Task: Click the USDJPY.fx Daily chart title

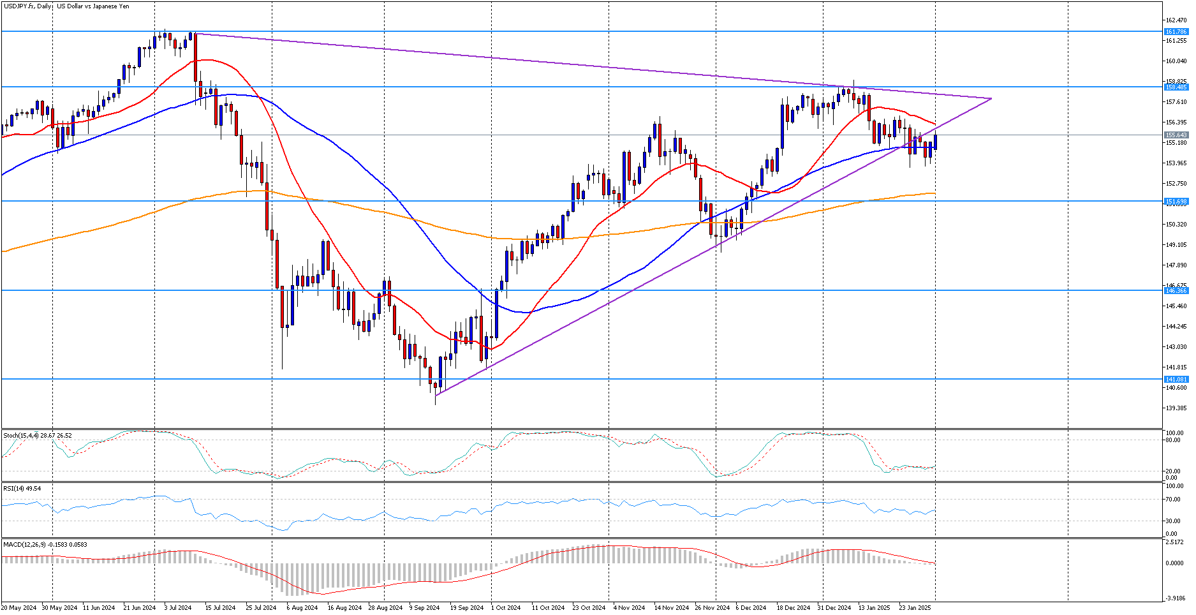Action: click(x=66, y=6)
